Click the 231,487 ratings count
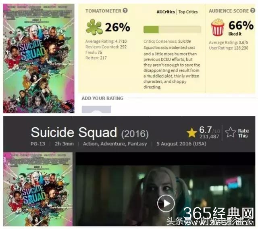This screenshot has width=258, height=229. [209, 137]
